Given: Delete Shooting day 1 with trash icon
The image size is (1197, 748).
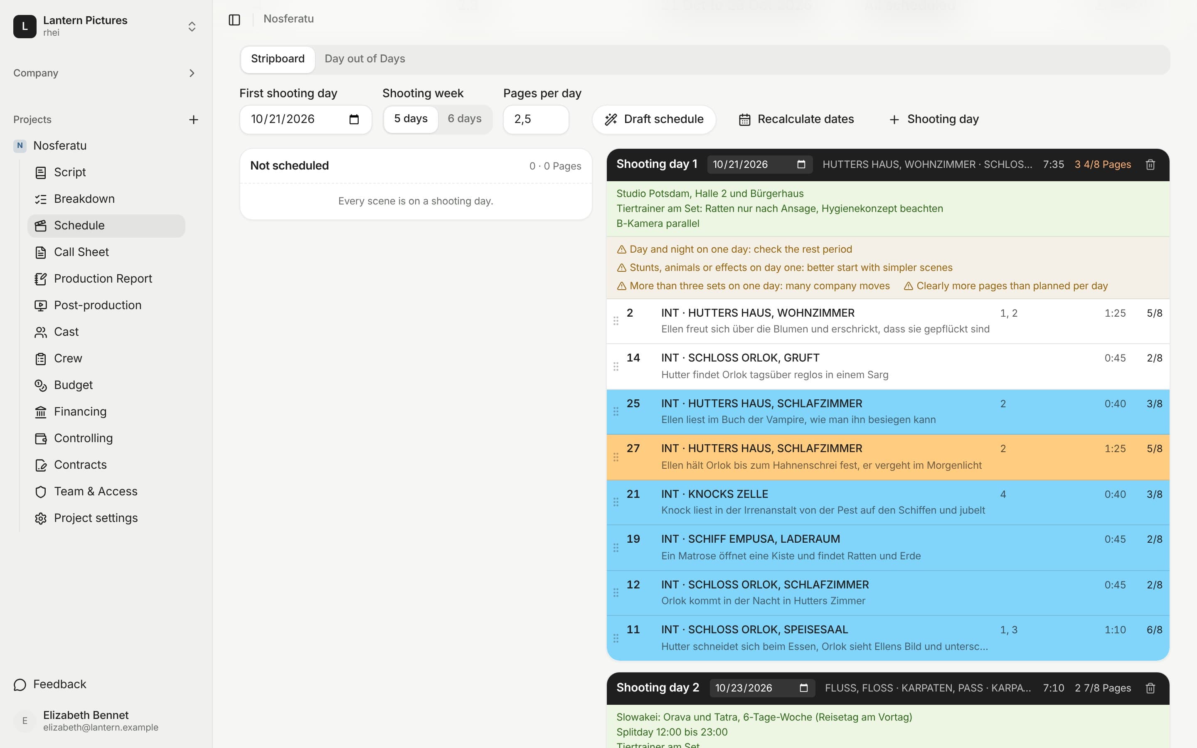Looking at the screenshot, I should coord(1150,165).
